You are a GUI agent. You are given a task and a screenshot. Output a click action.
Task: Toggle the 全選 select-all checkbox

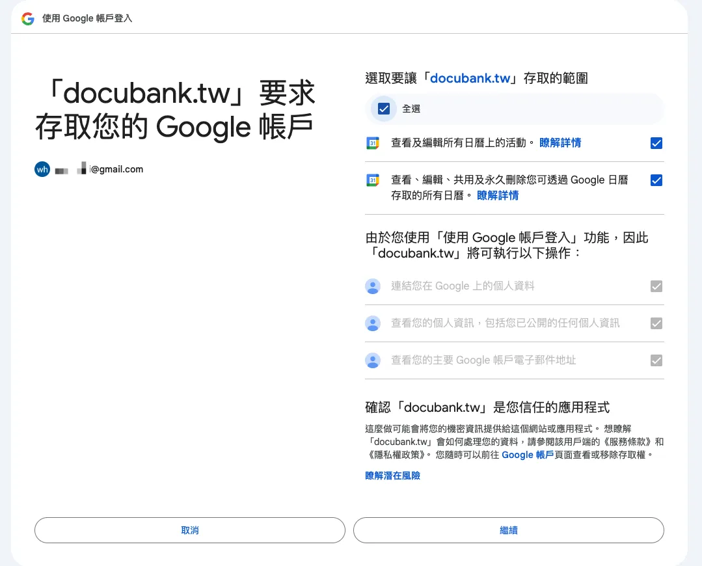[383, 109]
